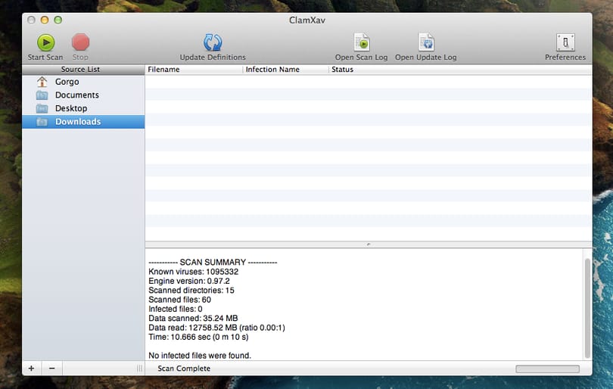Select the Desktop folder source
613x389 pixels.
83,108
